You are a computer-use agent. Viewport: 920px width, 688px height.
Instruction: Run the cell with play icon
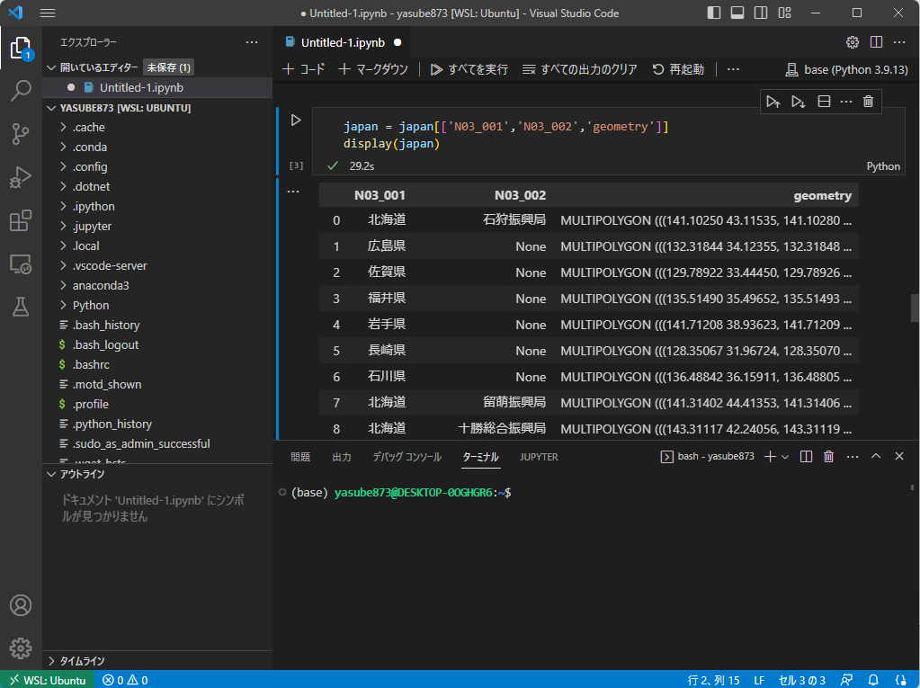point(296,121)
